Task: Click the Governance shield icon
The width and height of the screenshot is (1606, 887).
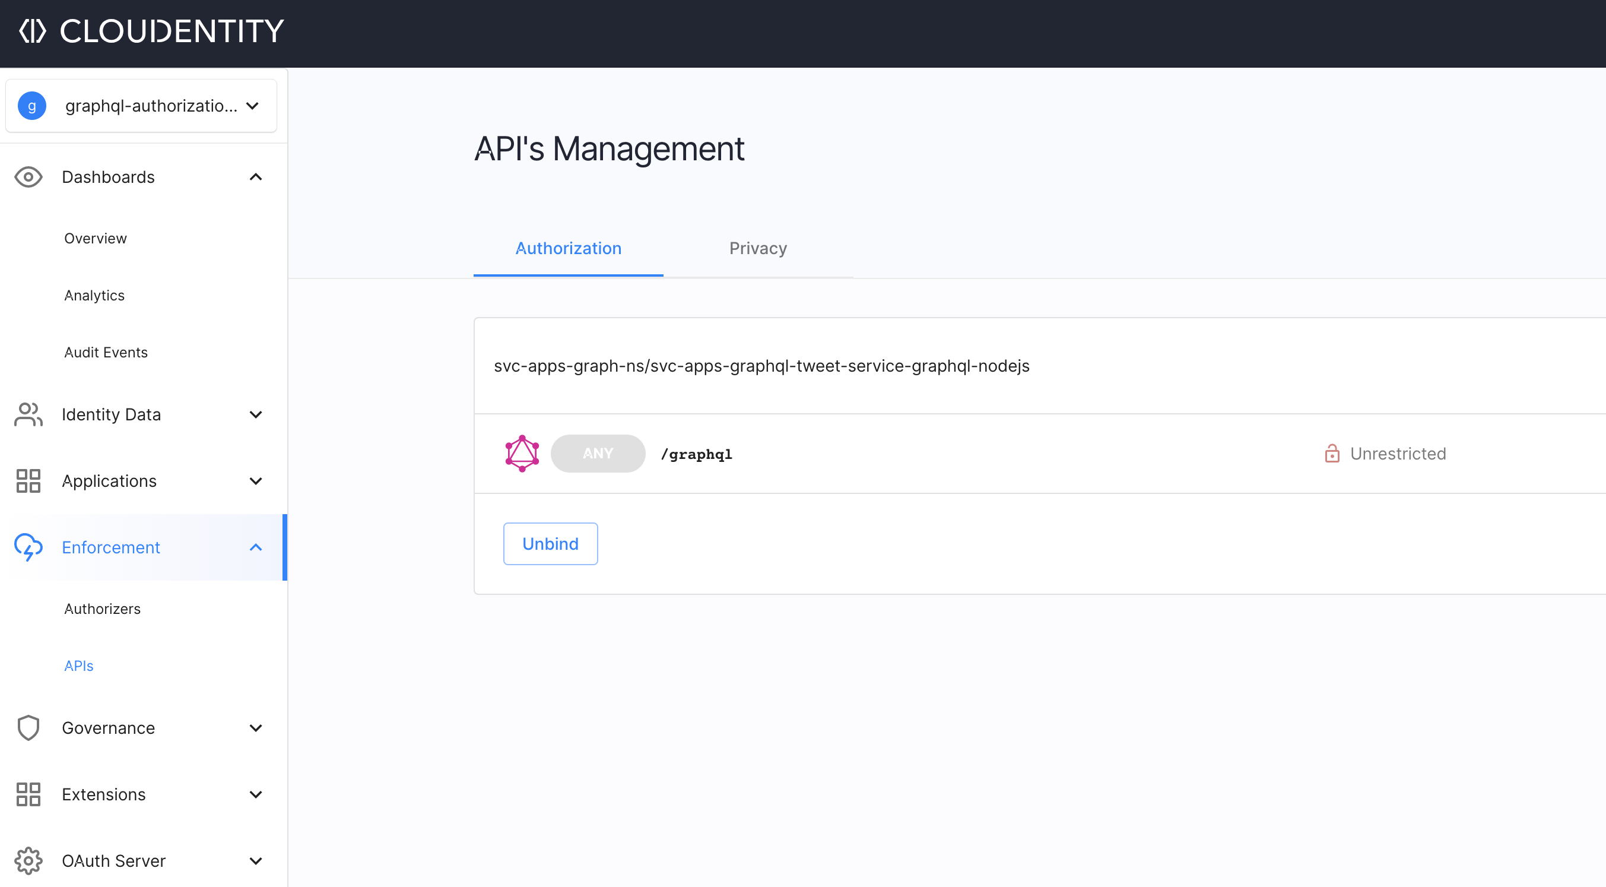Action: click(28, 728)
